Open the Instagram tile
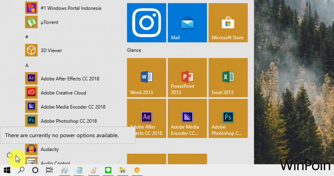Image resolution: width=334 pixels, height=176 pixels. tap(147, 23)
